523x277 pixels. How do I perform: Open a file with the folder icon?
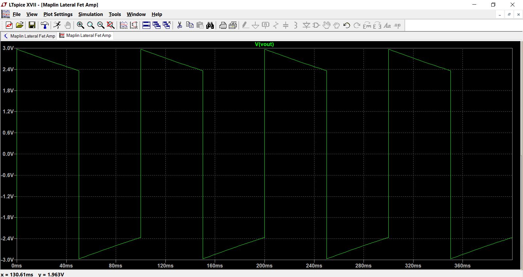coord(20,25)
